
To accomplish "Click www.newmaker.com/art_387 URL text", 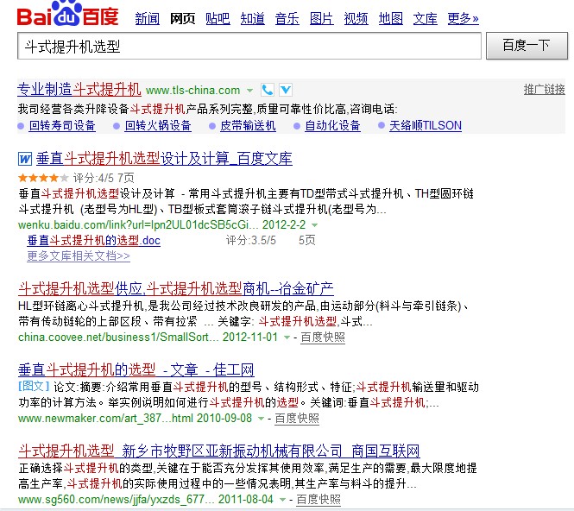I will tap(105, 419).
